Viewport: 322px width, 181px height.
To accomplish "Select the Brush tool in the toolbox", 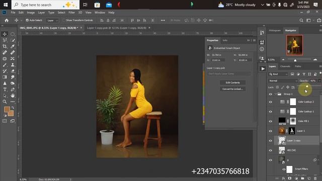I will 5,65.
